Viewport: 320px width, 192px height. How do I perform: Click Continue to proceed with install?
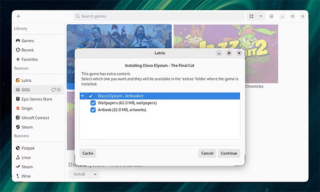(x=229, y=153)
